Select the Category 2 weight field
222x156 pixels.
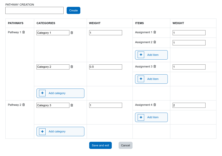pos(106,67)
